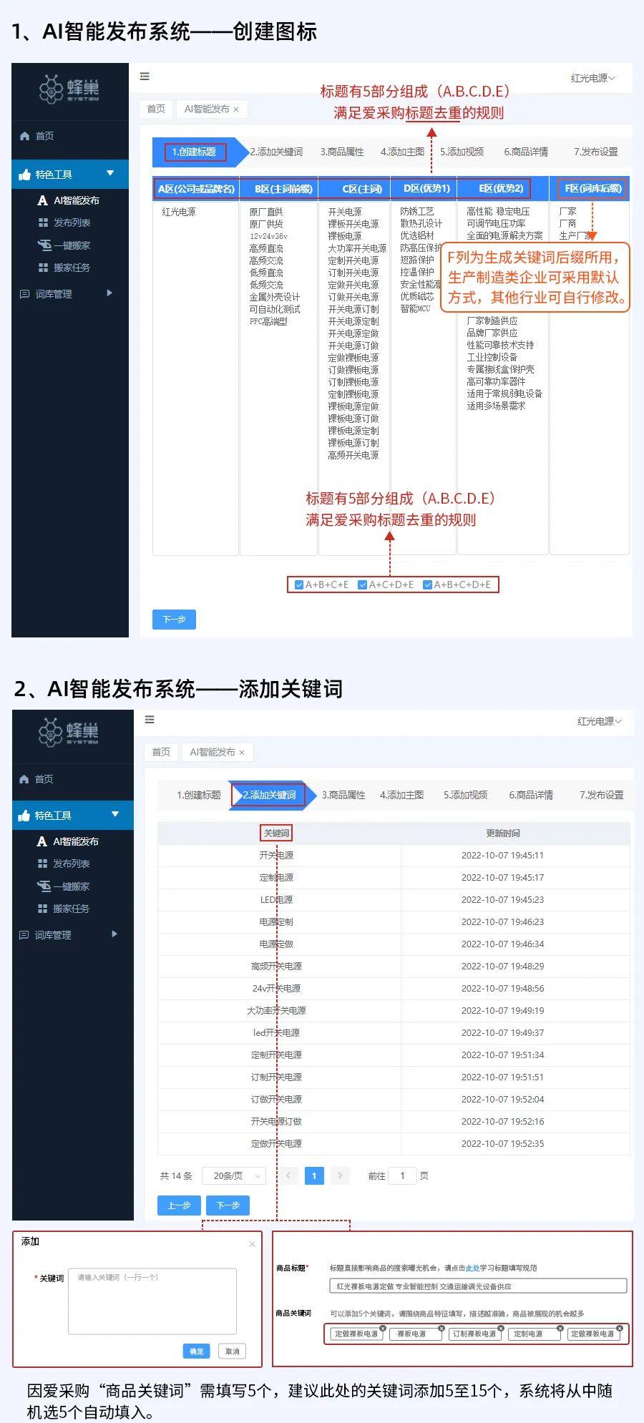Screen dimensions: 644x1423
Task: Expand 词库管理 arrow in 创建图标 sidebar
Action: click(x=109, y=293)
